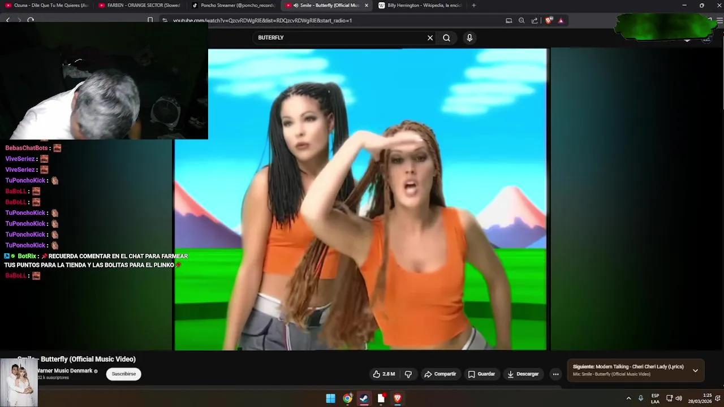Cast the page with the screen icon
The width and height of the screenshot is (724, 407).
508,20
